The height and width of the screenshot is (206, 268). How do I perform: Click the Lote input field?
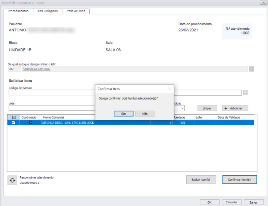(52, 108)
